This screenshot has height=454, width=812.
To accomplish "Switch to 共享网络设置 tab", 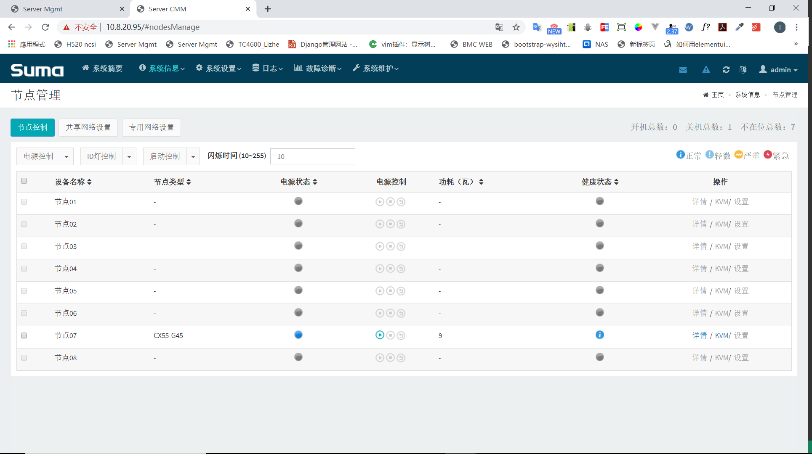I will point(88,127).
